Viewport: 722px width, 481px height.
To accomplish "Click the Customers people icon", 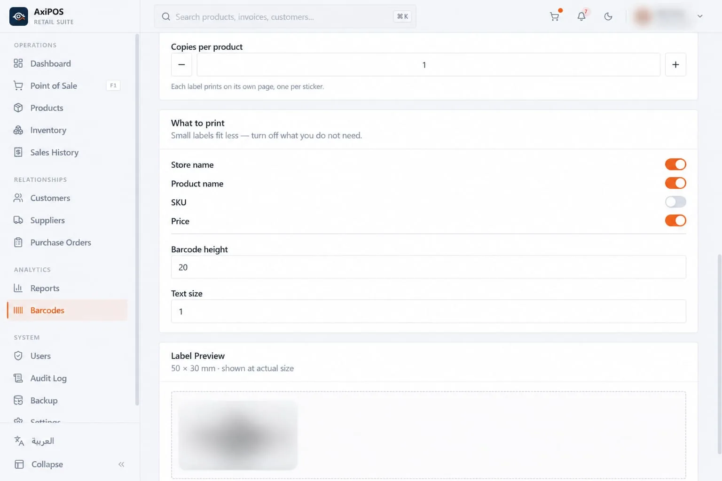I will 18,198.
